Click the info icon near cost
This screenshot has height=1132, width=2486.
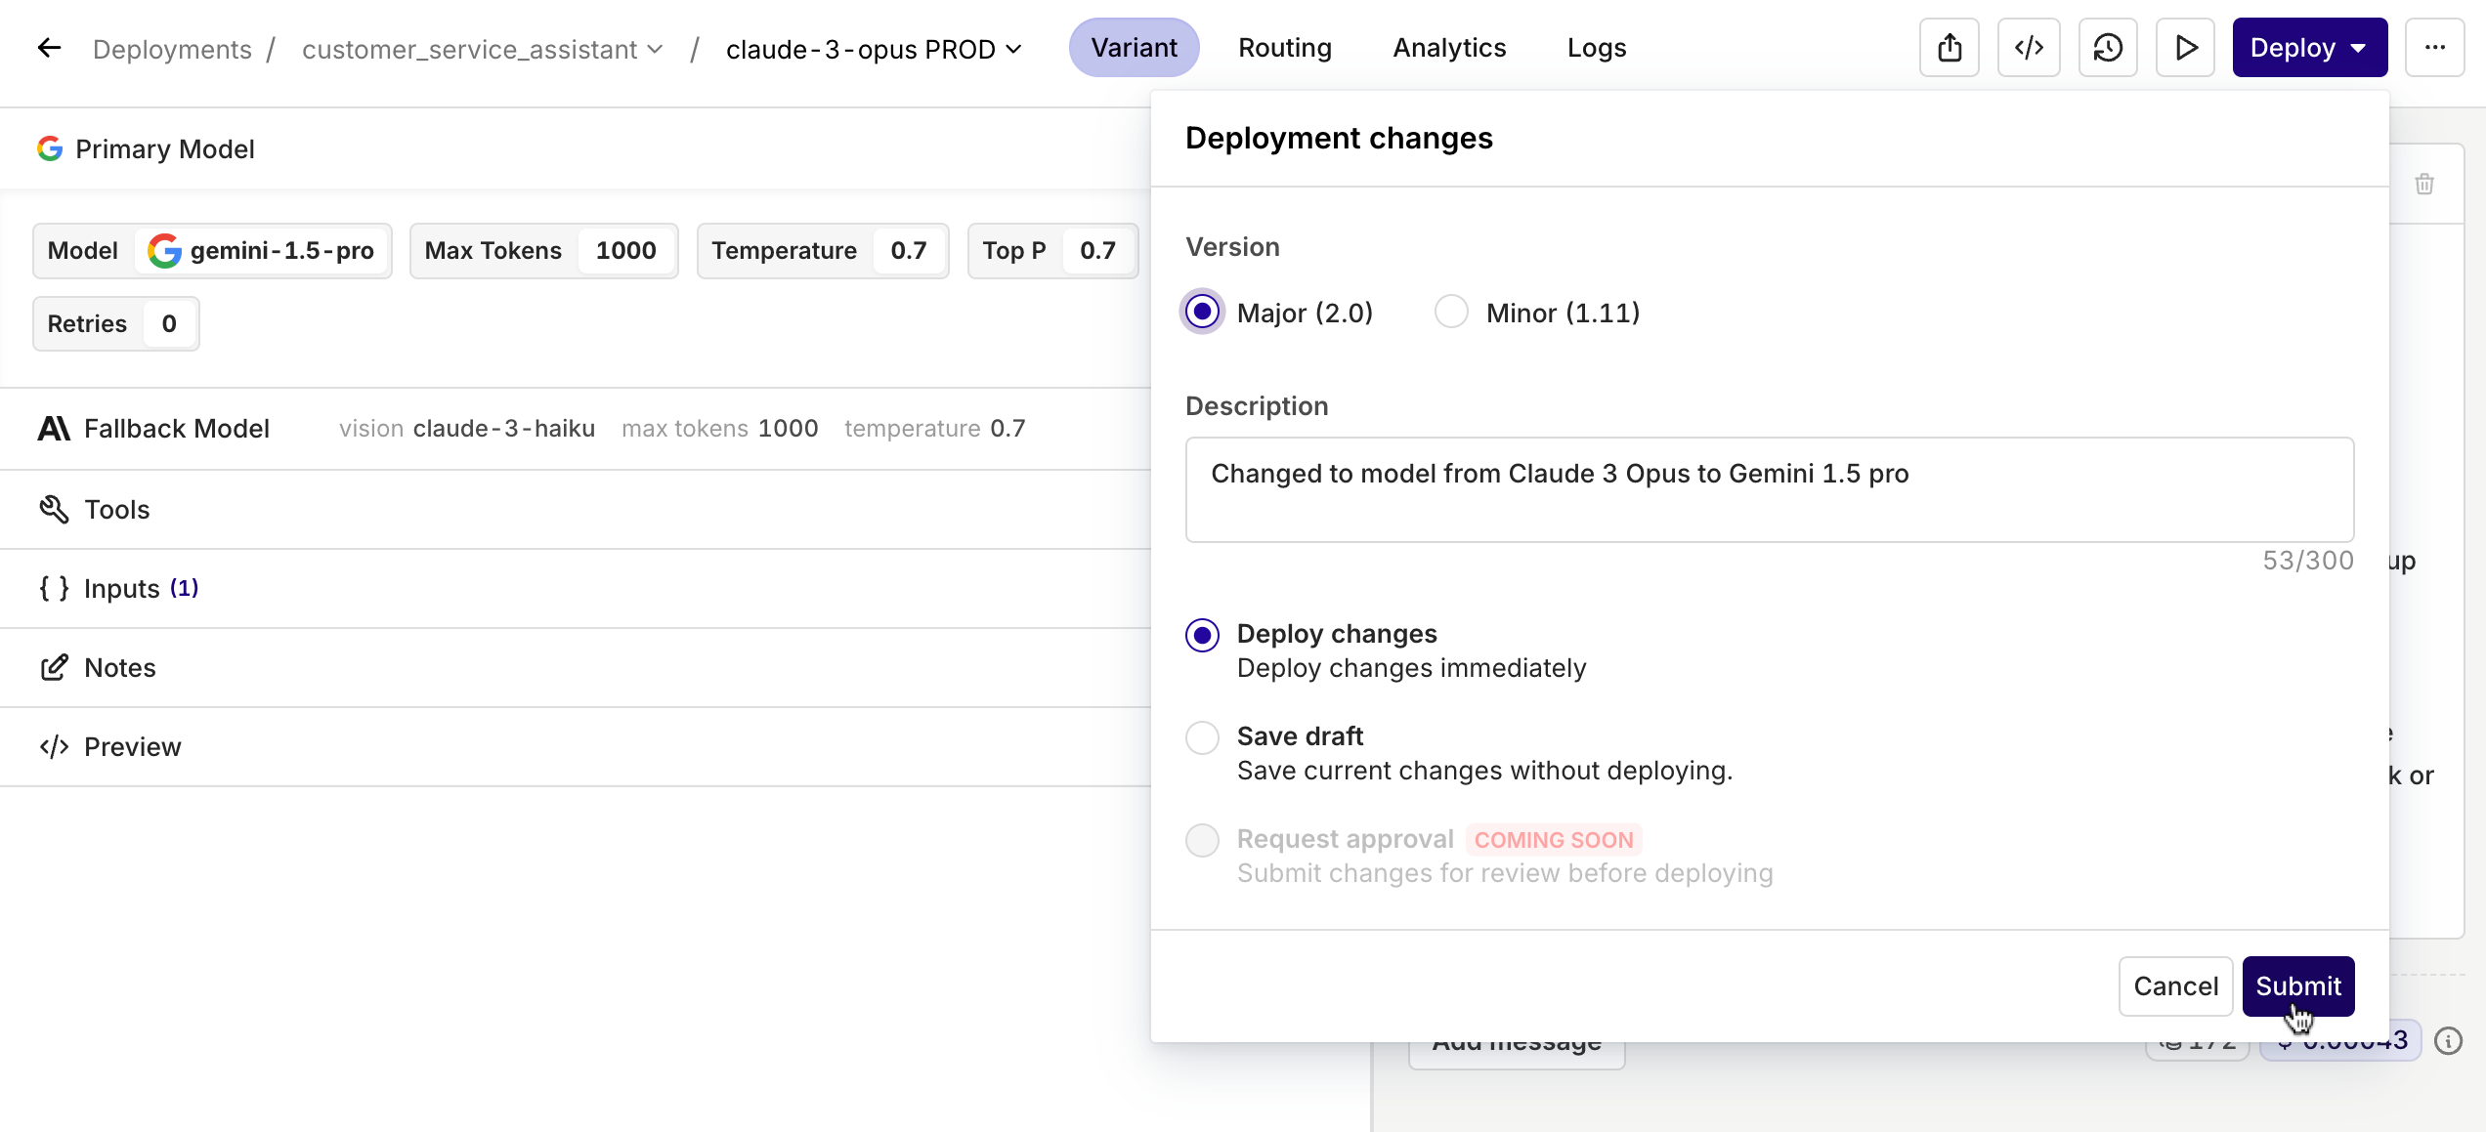pos(2448,1041)
